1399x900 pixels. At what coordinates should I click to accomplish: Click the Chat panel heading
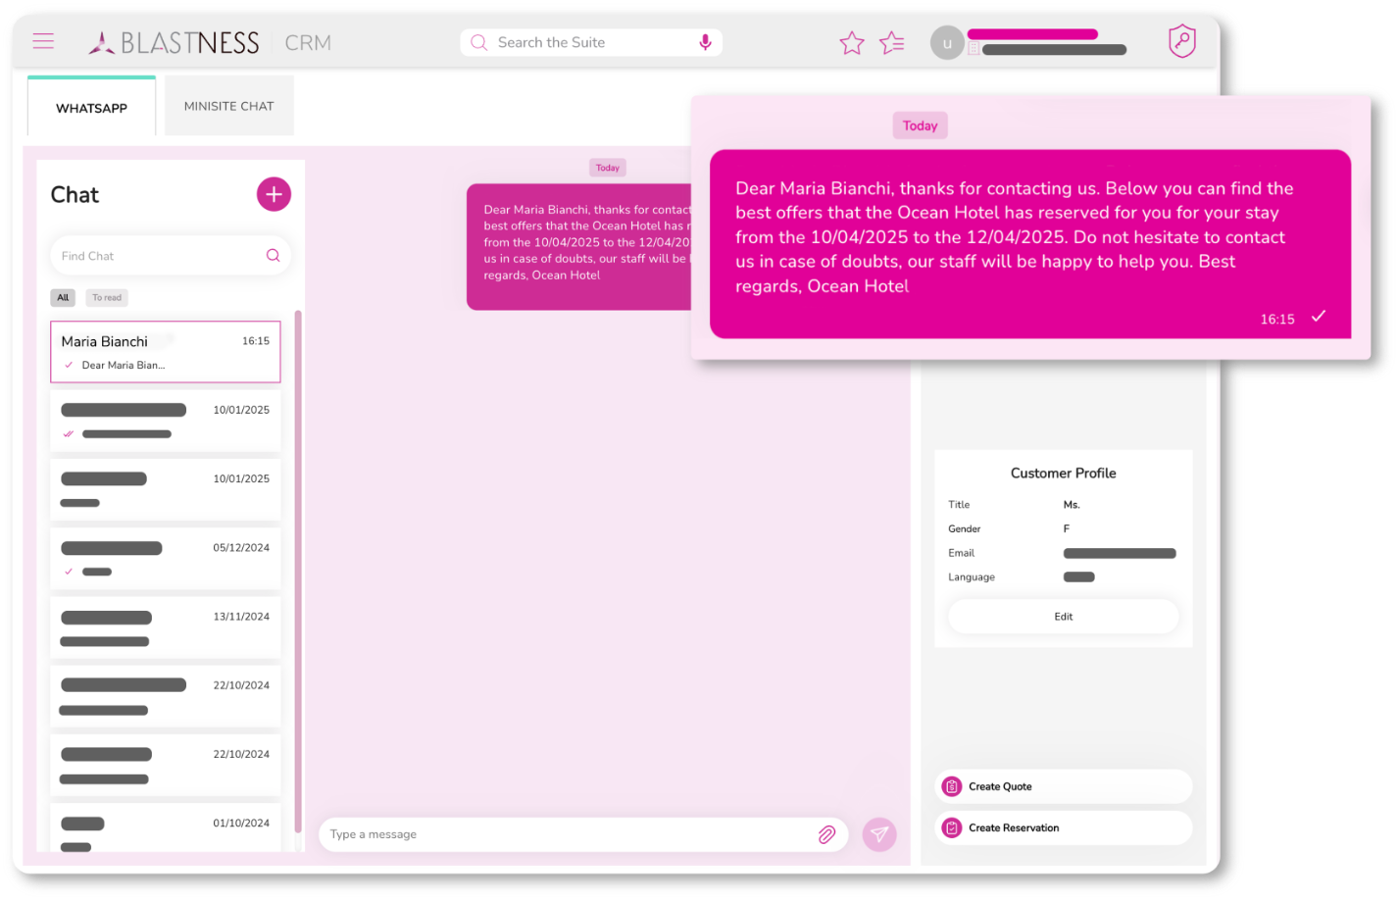pyautogui.click(x=75, y=195)
